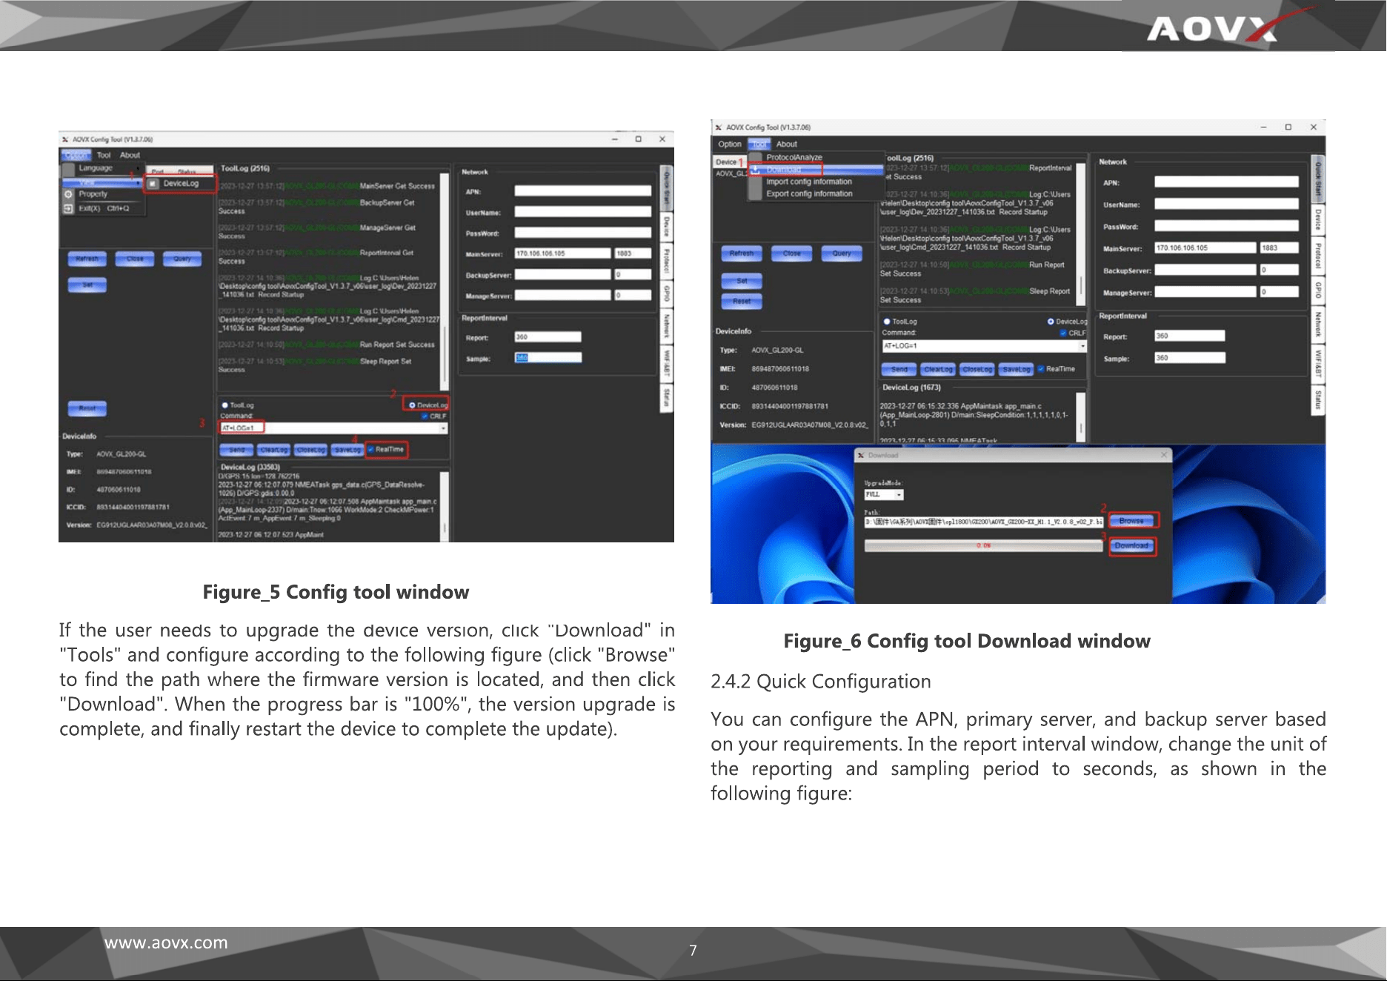Switch to the Network side tab in Figure_6

coord(1318,325)
